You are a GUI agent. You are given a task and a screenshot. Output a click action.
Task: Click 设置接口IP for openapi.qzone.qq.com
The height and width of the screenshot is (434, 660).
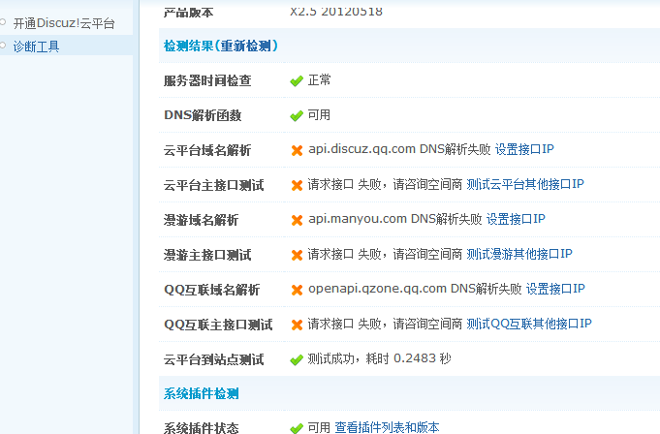[555, 289]
